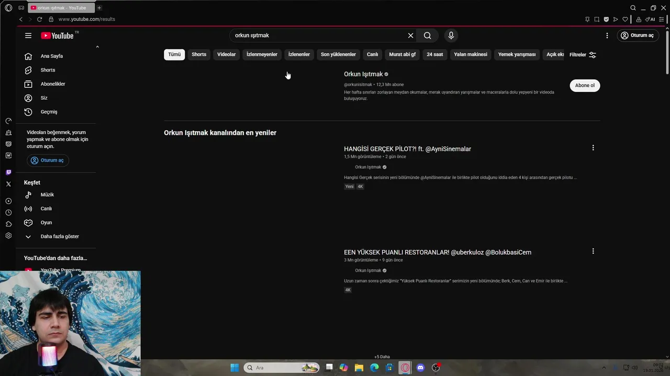
Task: Open the Opera snapshot tool icon
Action: pos(597,19)
